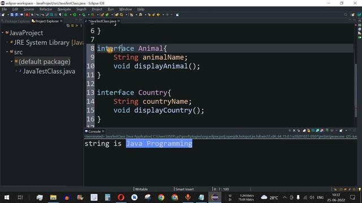Click Collapse All in Project Explorer

click(68, 25)
